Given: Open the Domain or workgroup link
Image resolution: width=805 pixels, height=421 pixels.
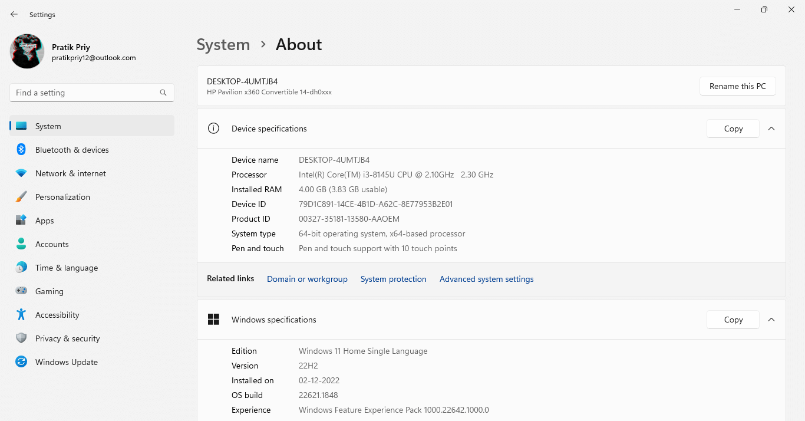Looking at the screenshot, I should click(x=307, y=279).
